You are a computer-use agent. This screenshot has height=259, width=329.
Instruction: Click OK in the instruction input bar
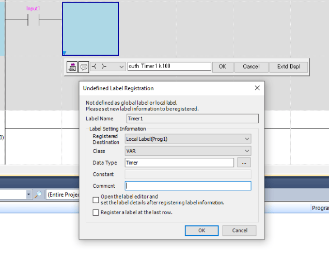click(223, 67)
